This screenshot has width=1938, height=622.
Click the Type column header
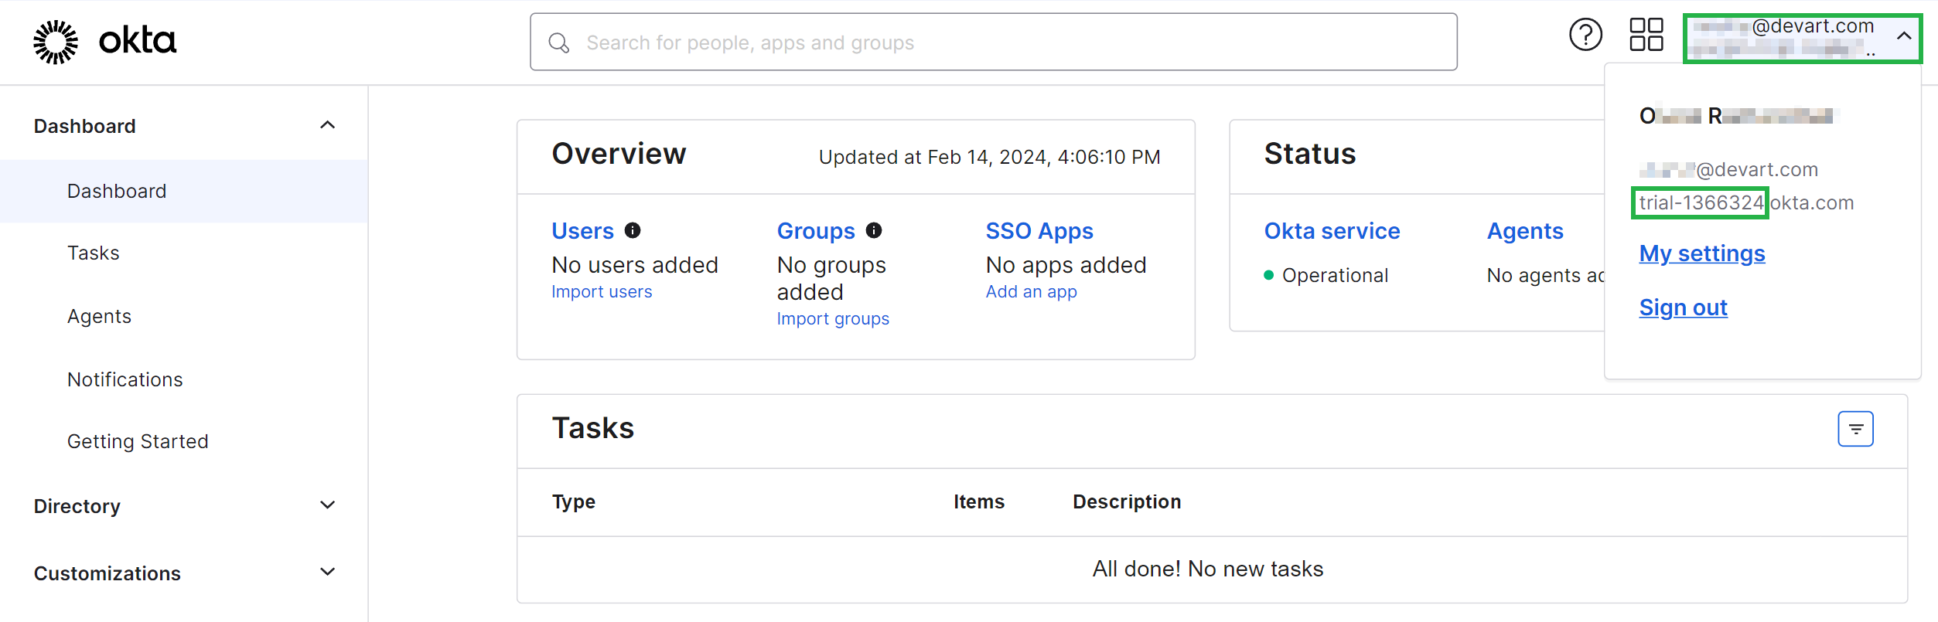[x=574, y=501]
